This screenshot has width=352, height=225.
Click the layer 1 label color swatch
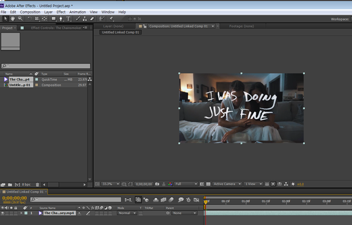pyautogui.click(x=26, y=213)
